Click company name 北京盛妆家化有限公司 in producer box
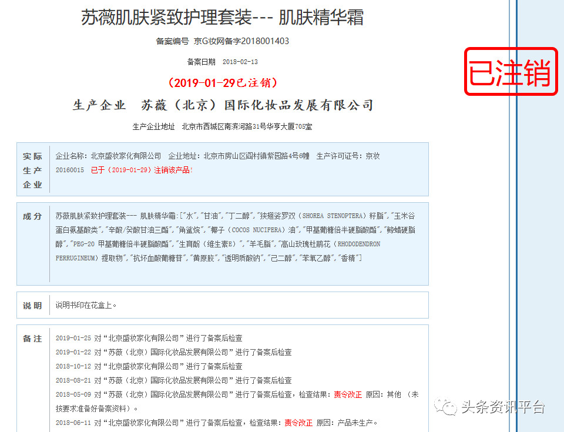The width and height of the screenshot is (564, 432). [x=125, y=156]
